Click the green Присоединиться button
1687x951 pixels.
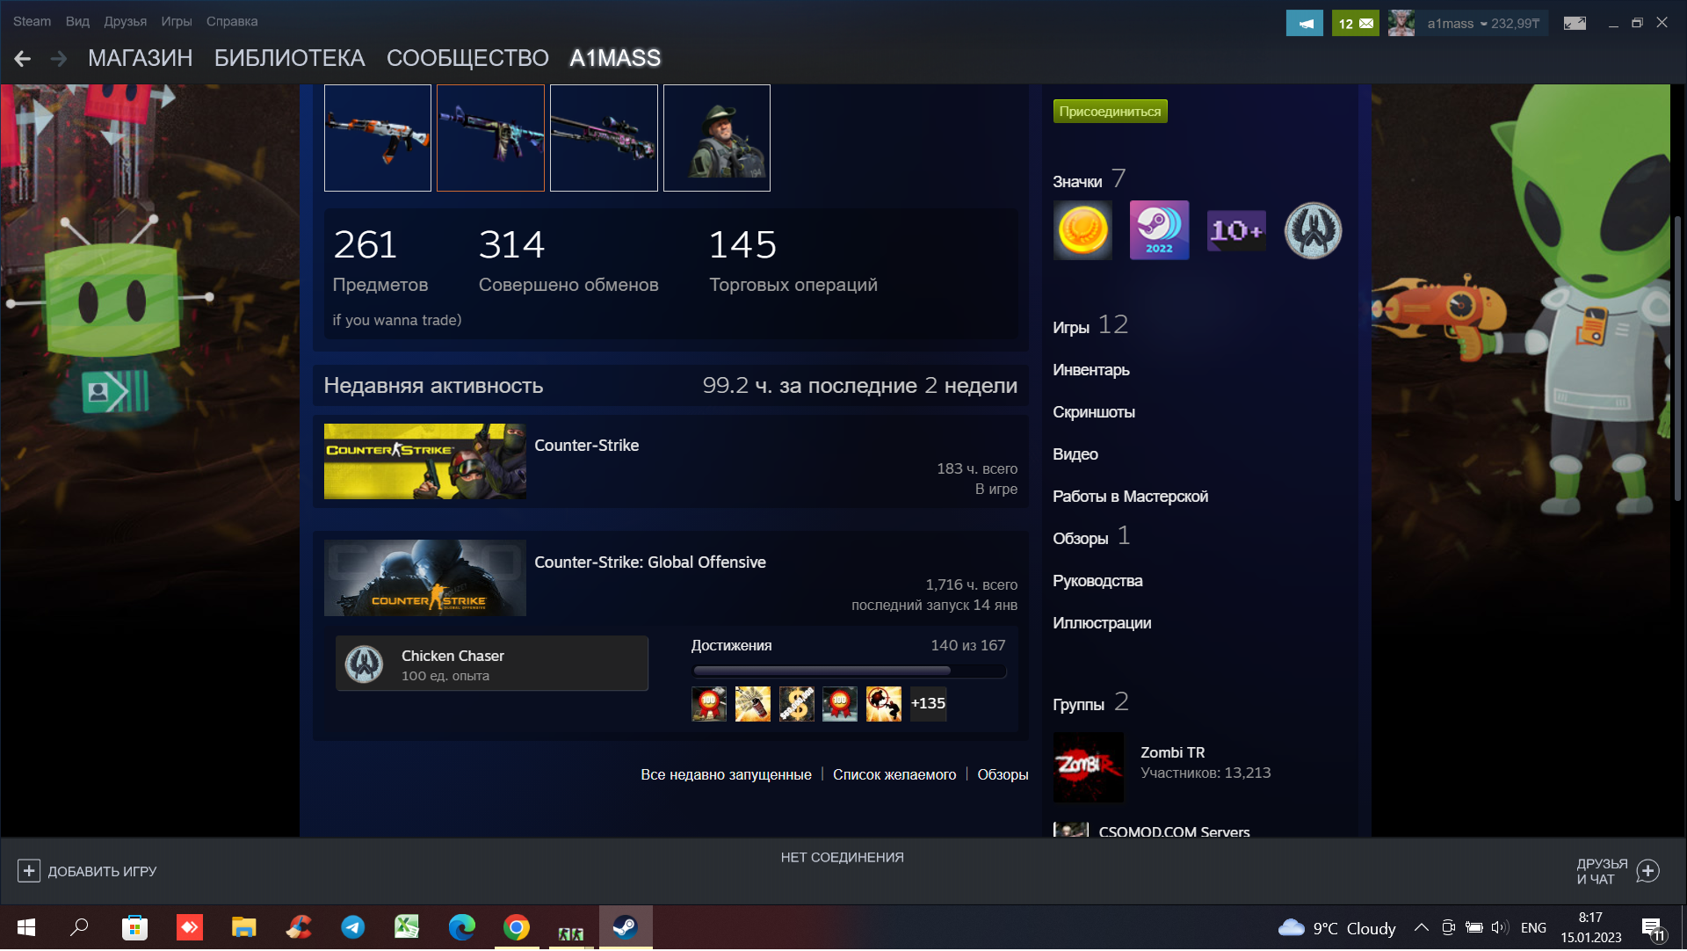[1110, 112]
